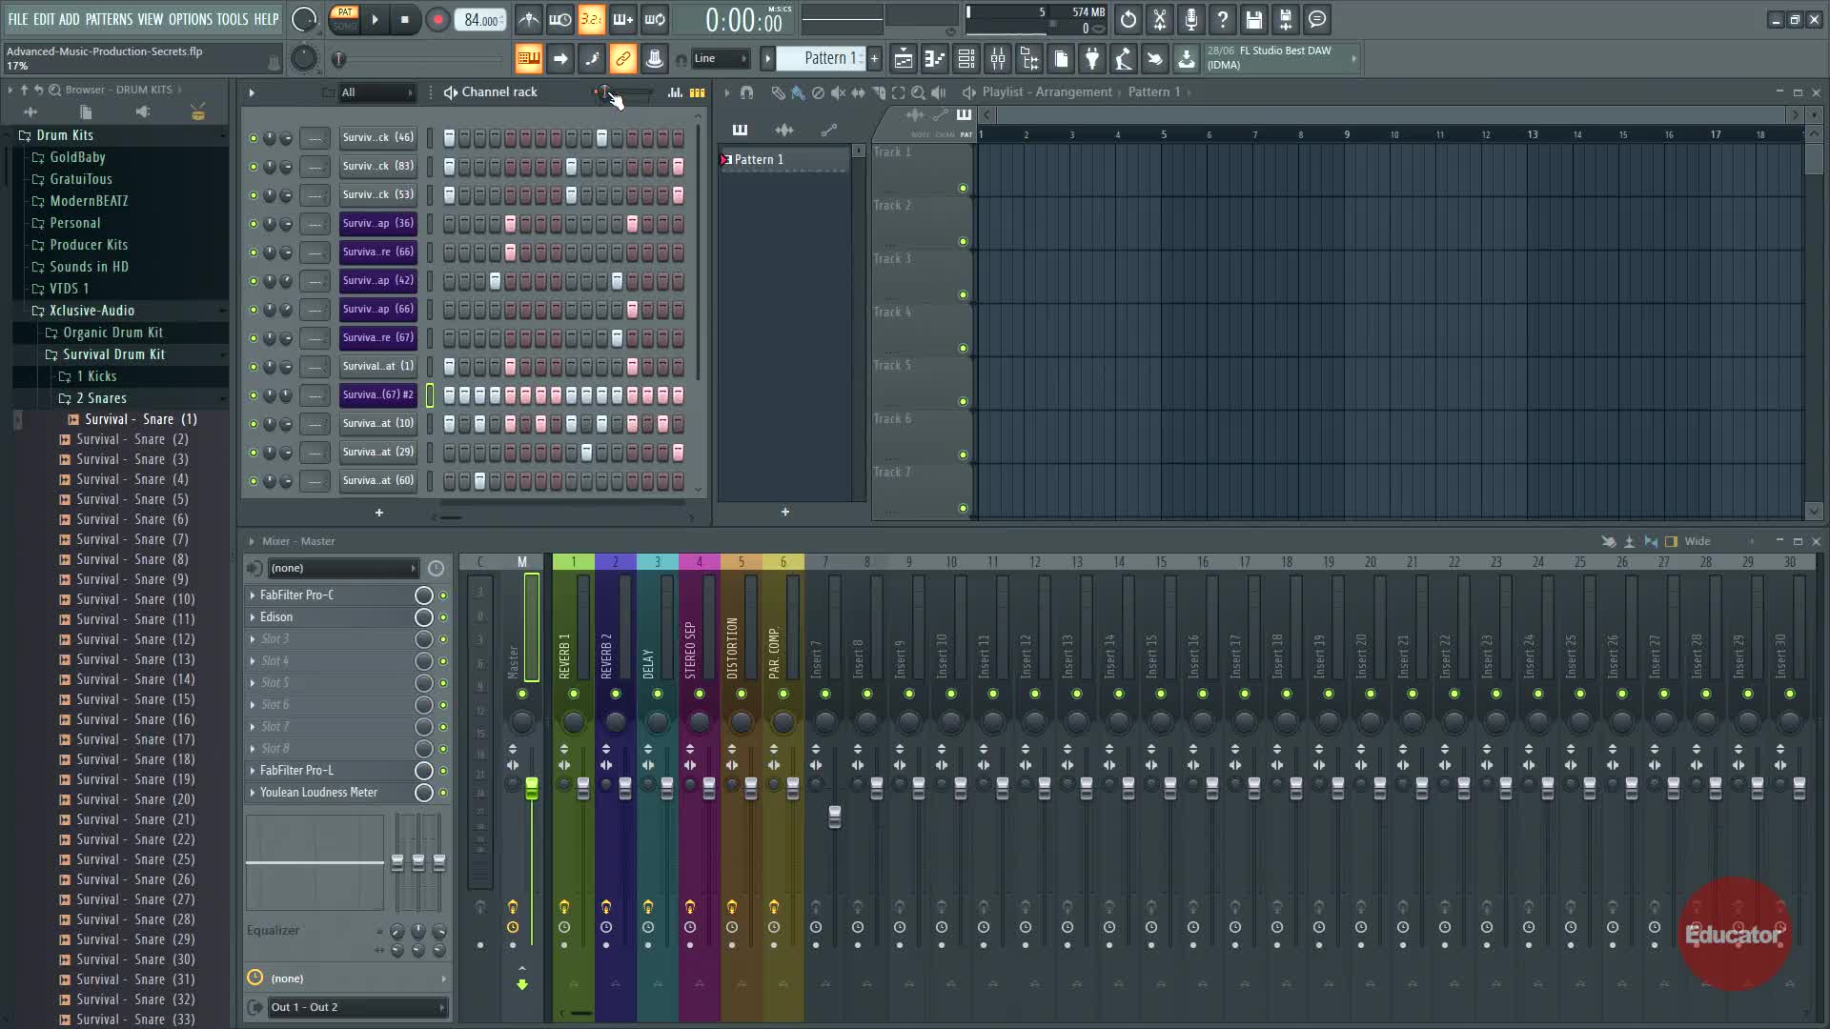Open the PATTERNS menu
Image resolution: width=1830 pixels, height=1029 pixels.
click(x=109, y=19)
